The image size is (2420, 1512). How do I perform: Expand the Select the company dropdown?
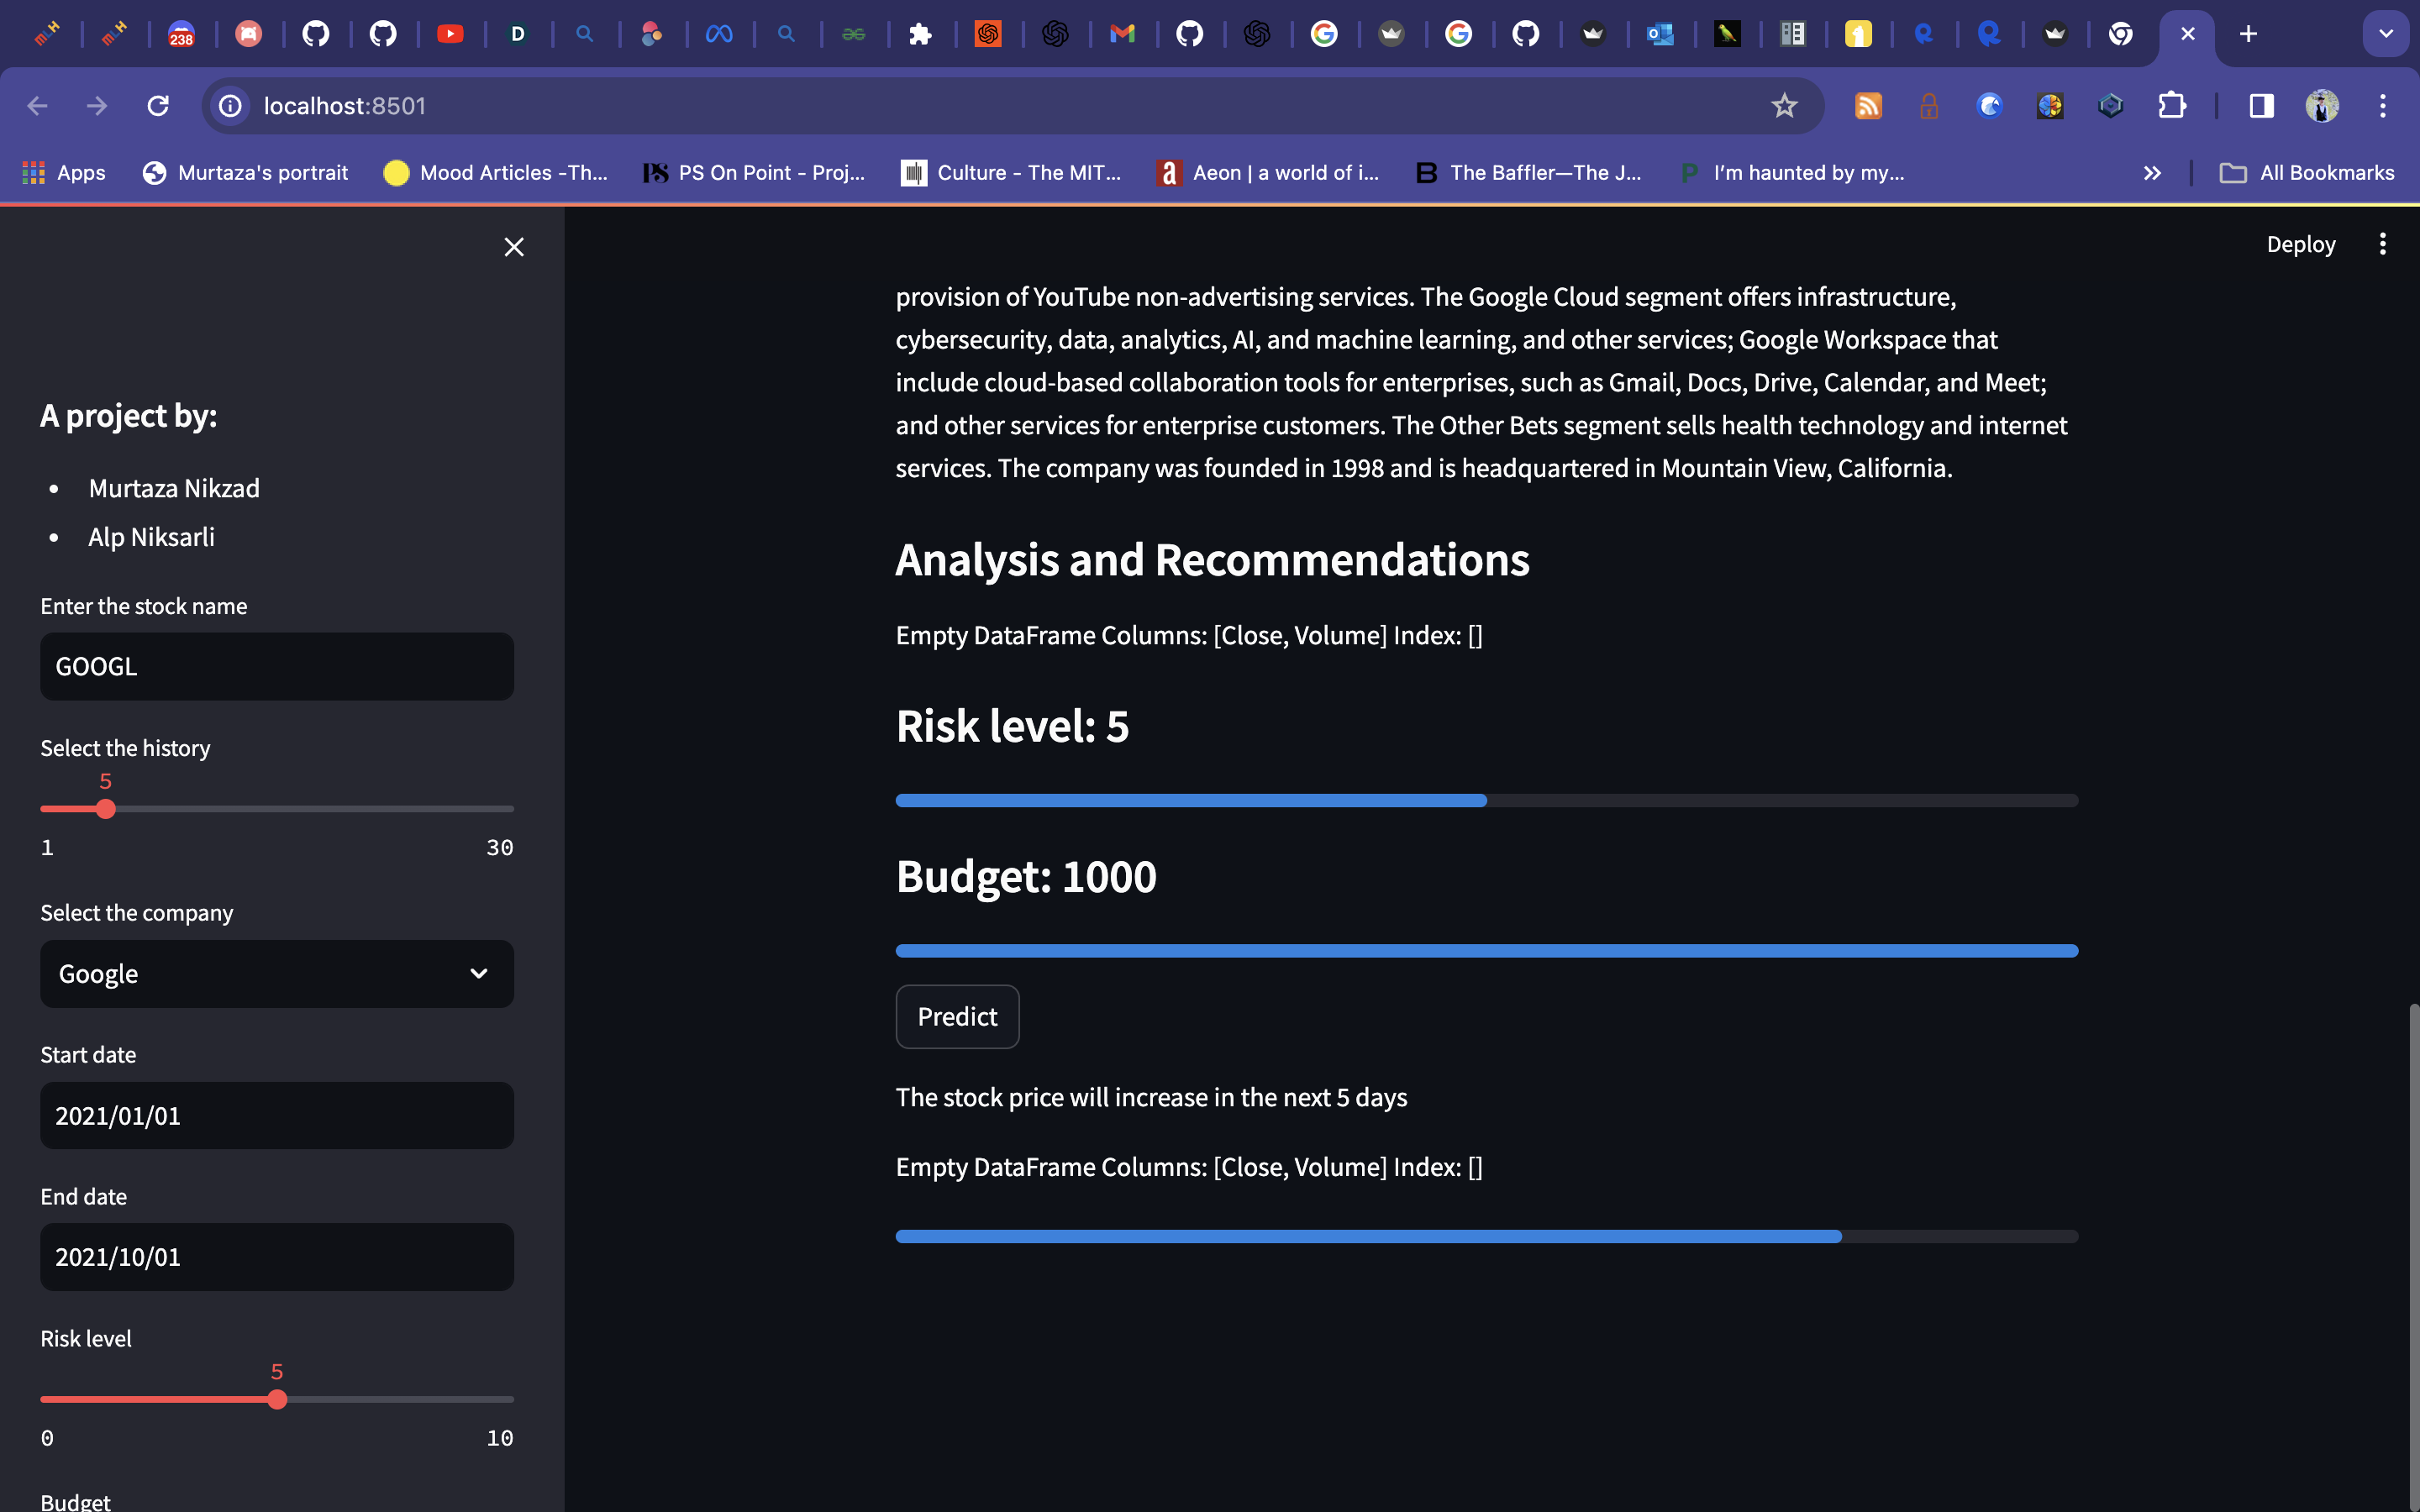(277, 974)
